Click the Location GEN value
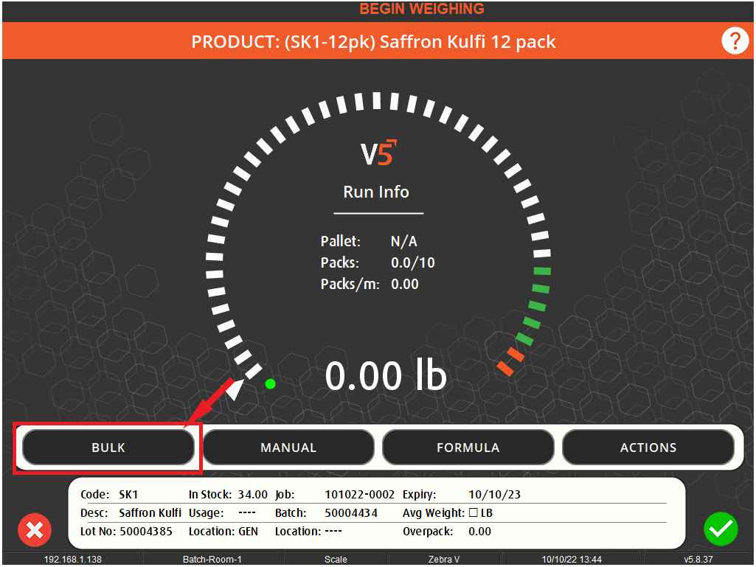The width and height of the screenshot is (756, 567). 249,532
